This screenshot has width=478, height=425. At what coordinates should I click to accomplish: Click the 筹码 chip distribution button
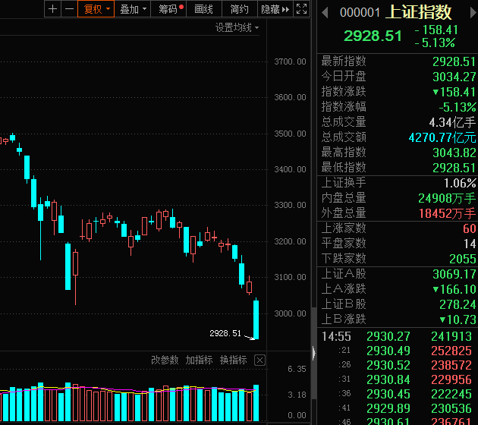pos(171,9)
